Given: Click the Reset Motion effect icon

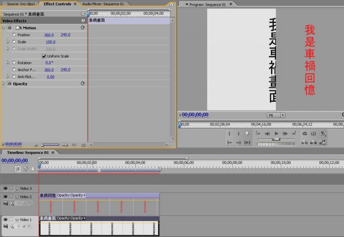Looking at the screenshot, I should coord(83,28).
